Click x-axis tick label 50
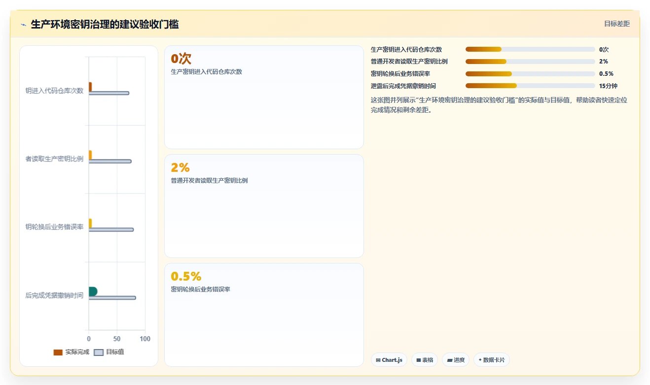Image resolution: width=650 pixels, height=385 pixels. (117, 339)
